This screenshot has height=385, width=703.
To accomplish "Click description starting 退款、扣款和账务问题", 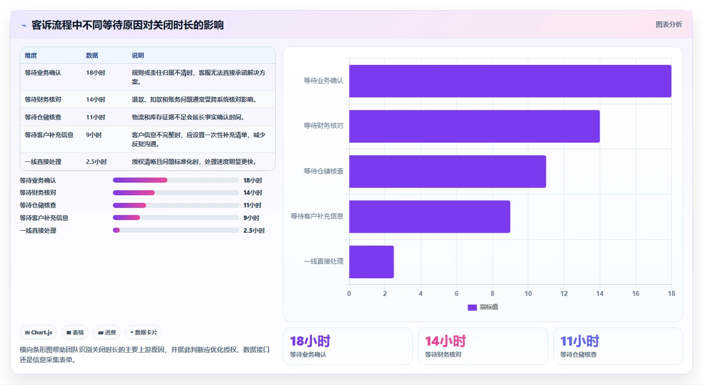I will click(194, 100).
